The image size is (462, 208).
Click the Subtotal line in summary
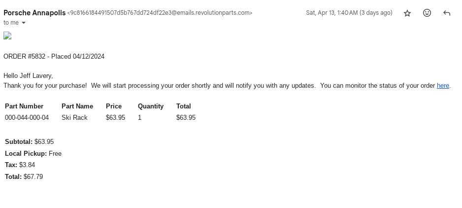tap(30, 142)
